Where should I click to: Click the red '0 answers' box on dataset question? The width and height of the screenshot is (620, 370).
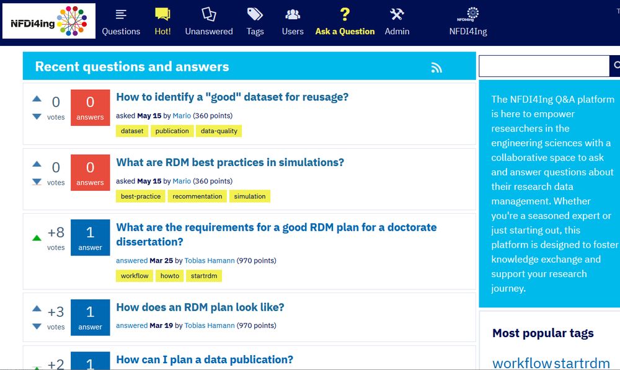click(x=90, y=107)
